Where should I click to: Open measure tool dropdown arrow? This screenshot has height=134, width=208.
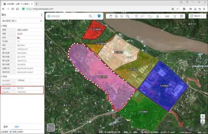click(x=170, y=16)
